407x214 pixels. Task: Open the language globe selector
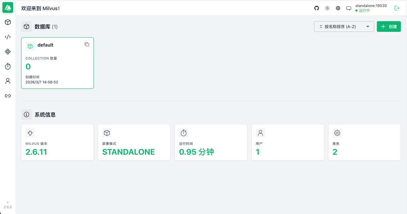pos(338,8)
